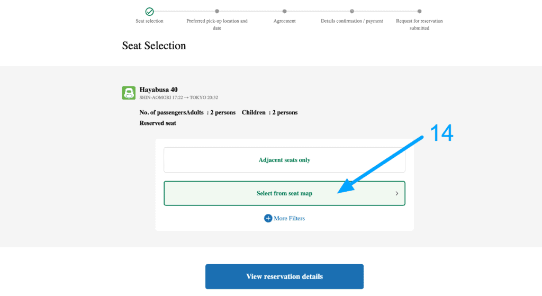
Task: Click the Hayabusa 40 train name
Action: click(x=158, y=89)
